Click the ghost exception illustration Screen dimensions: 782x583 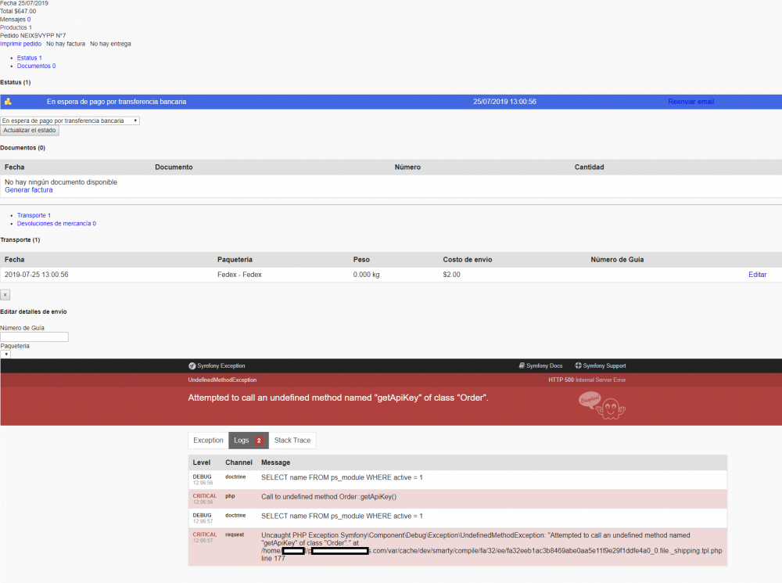602,406
